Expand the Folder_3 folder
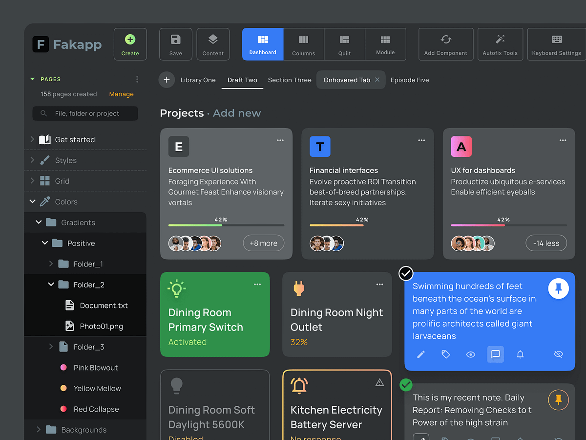Image resolution: width=586 pixels, height=440 pixels. (50, 347)
